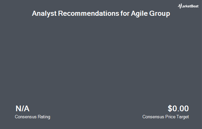Click the Group word in the heading
The height and width of the screenshot is (129, 202).
click(x=160, y=13)
